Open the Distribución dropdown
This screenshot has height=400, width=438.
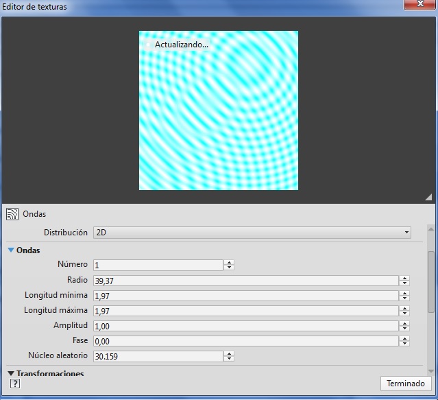[x=252, y=233]
